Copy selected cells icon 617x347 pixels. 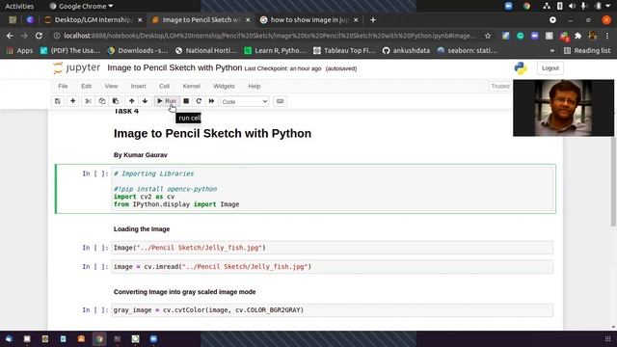pyautogui.click(x=102, y=101)
